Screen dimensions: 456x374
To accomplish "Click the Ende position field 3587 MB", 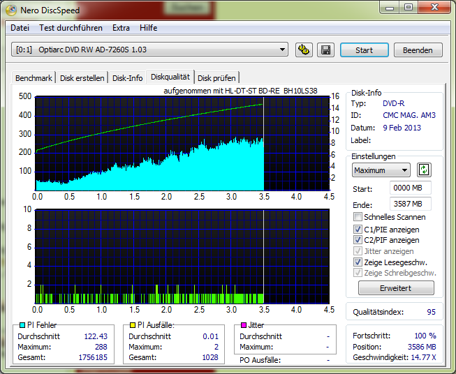I will click(411, 204).
